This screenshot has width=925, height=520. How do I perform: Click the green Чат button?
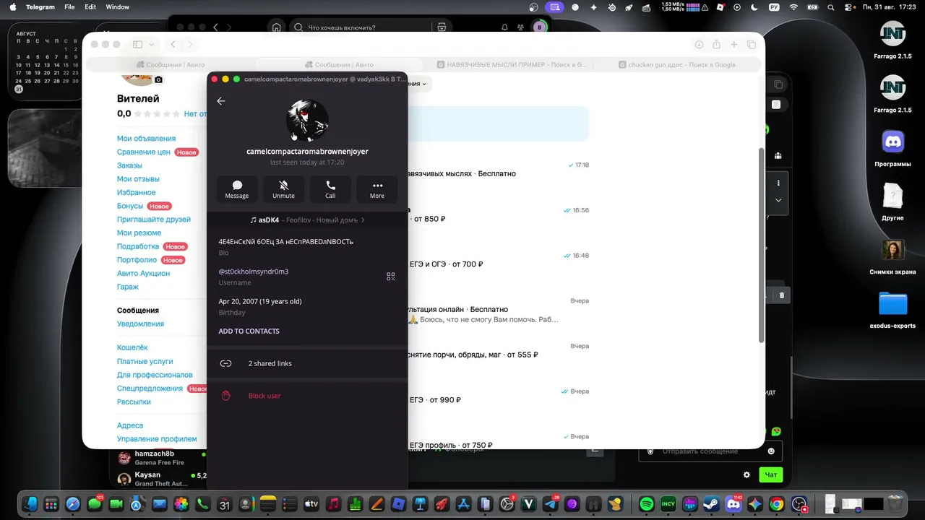pos(771,475)
